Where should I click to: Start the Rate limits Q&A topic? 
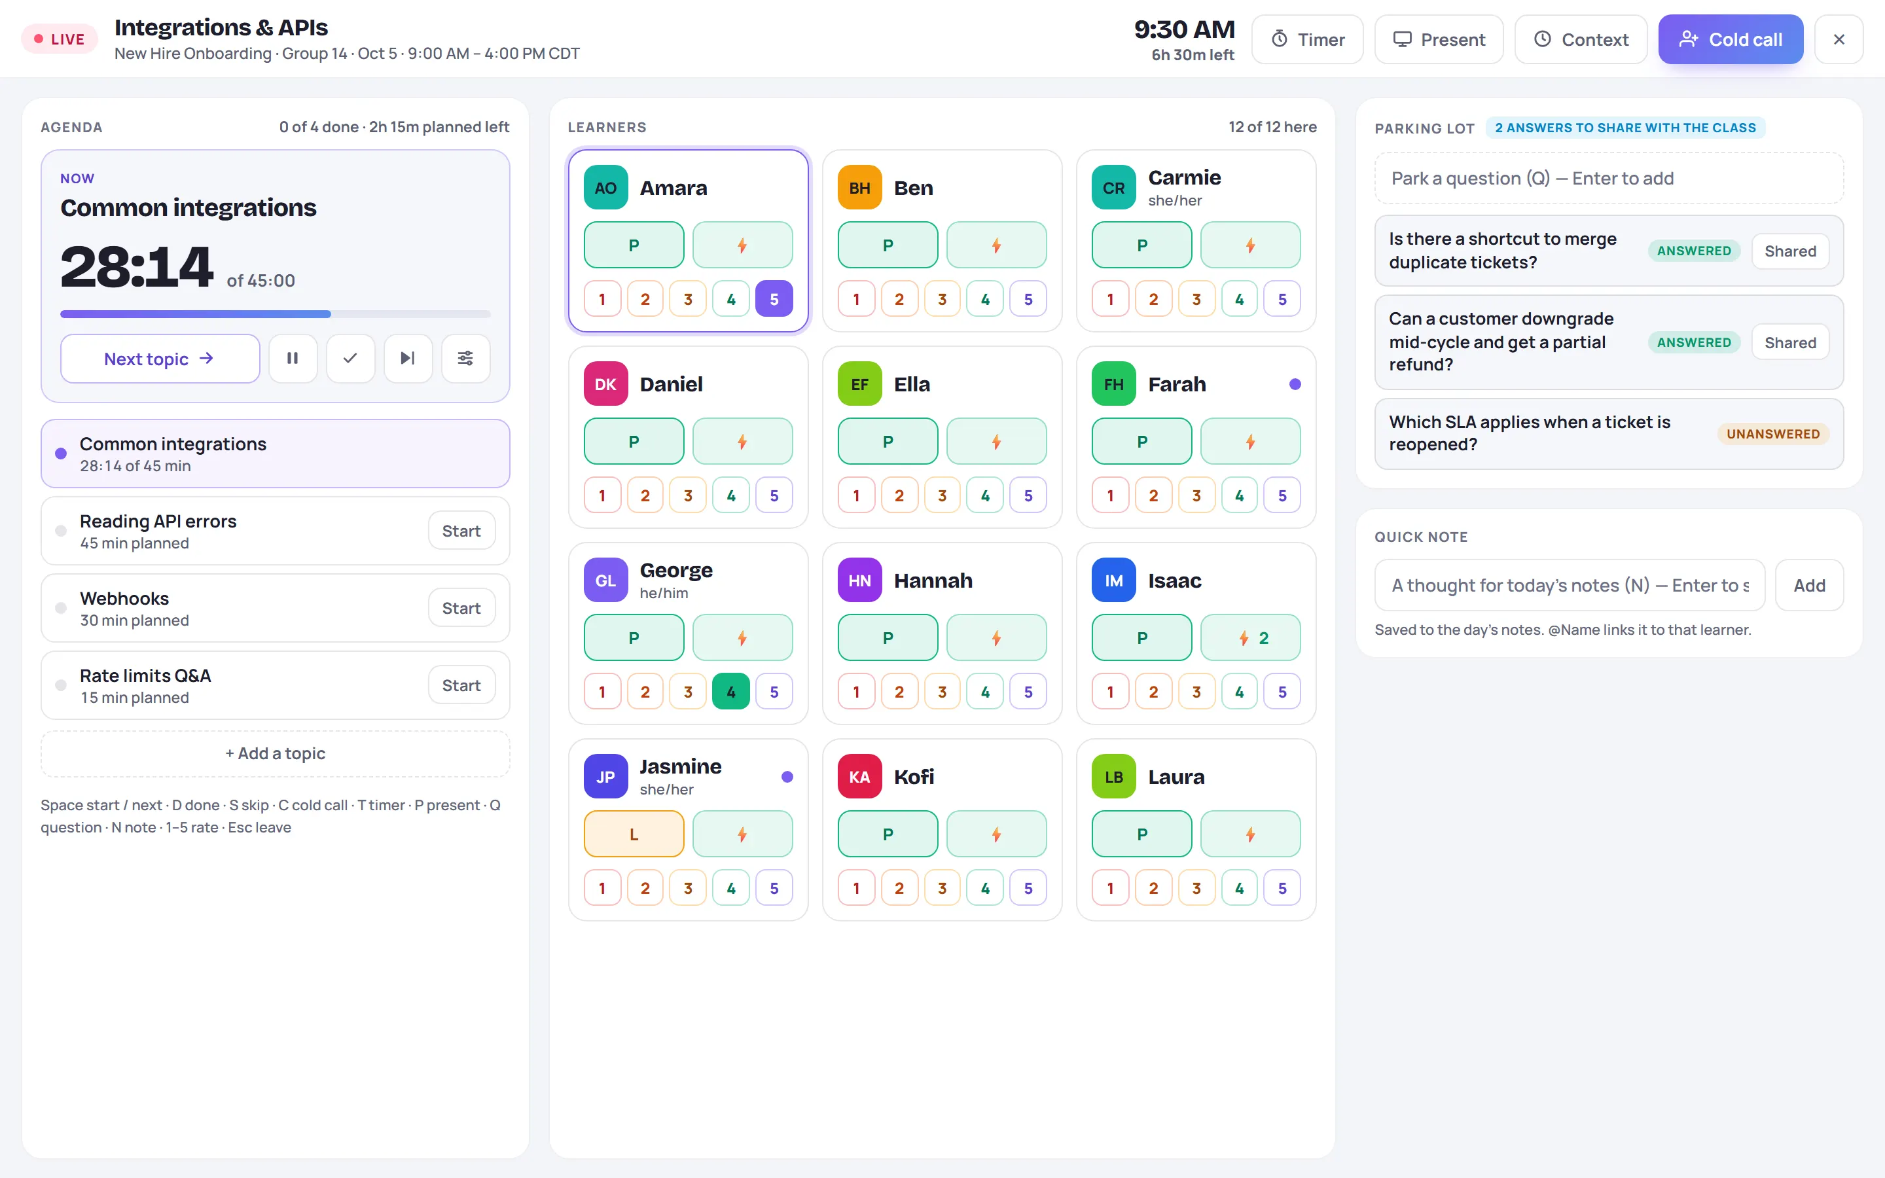pos(461,685)
